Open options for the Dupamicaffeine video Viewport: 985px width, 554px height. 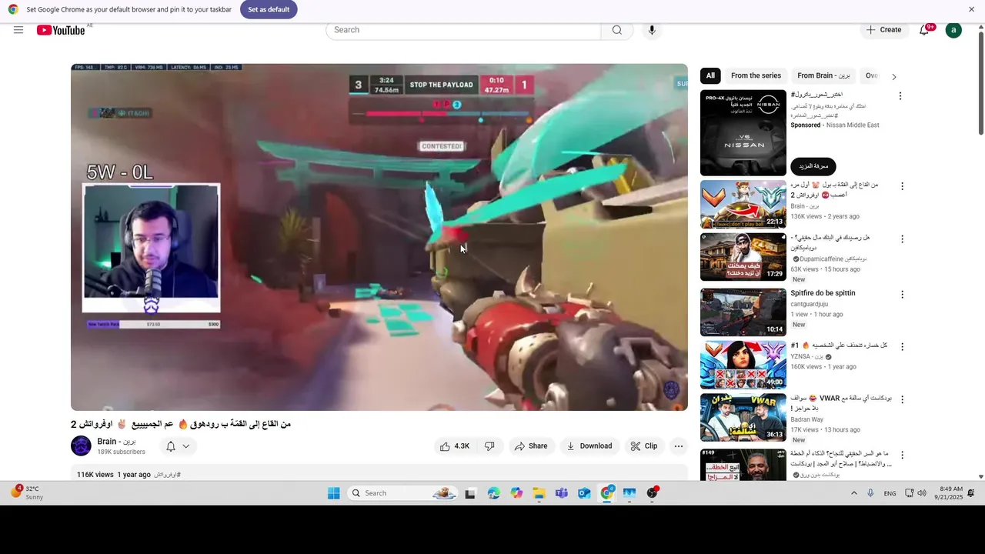click(x=902, y=239)
